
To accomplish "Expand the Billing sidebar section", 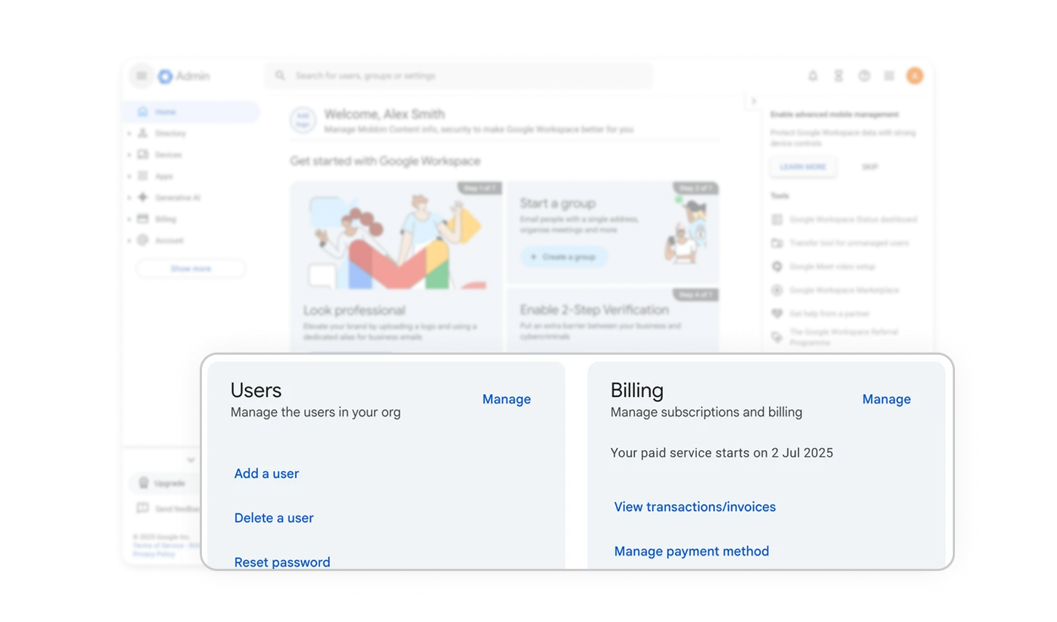I will tap(129, 219).
